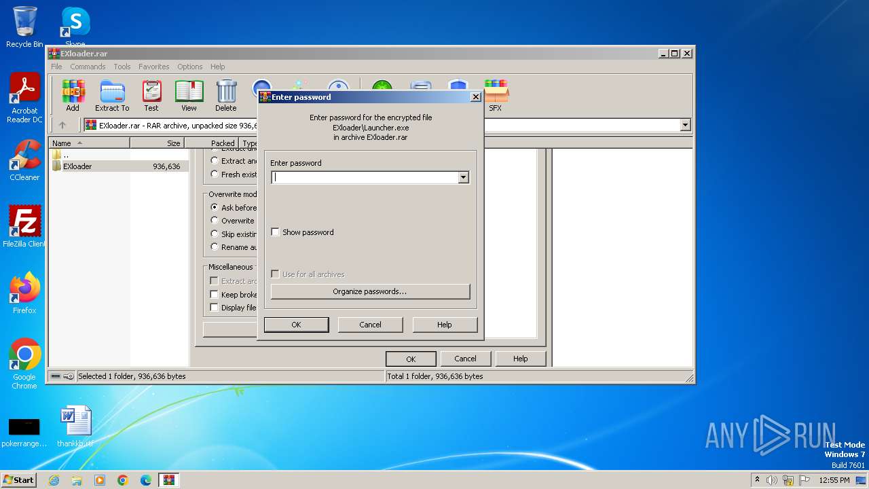Select the thankkb.rtf desktop document
Image resolution: width=869 pixels, height=489 pixels.
[75, 427]
